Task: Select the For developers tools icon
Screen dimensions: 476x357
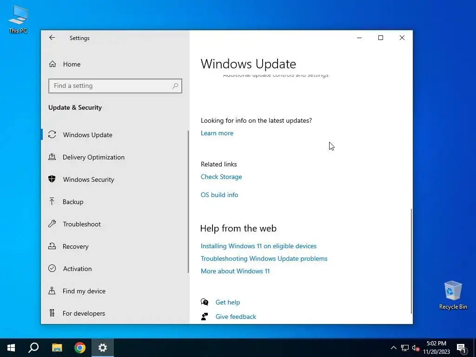Action: (52, 313)
